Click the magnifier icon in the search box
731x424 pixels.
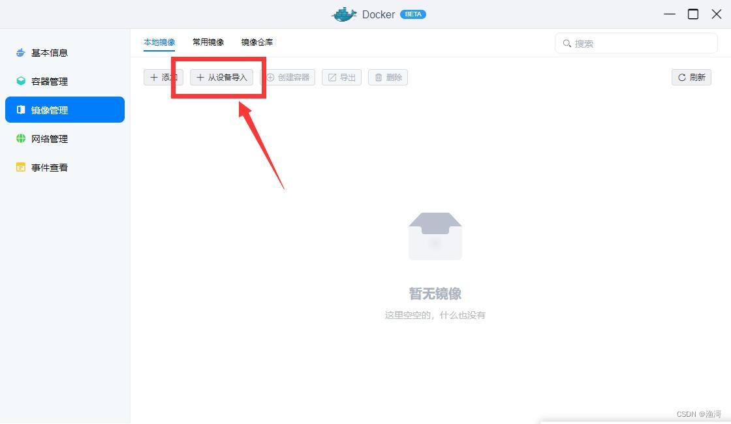tap(567, 43)
